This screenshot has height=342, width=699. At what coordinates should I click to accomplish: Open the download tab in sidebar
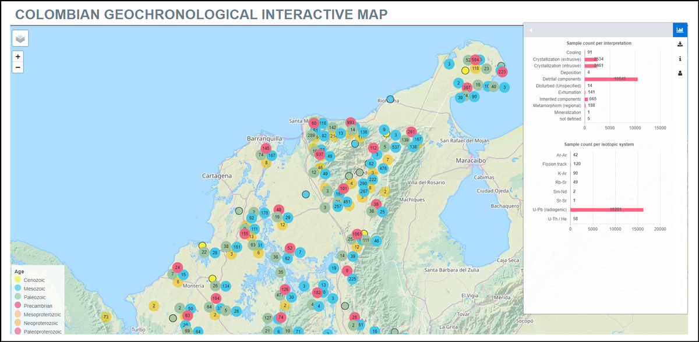(680, 44)
